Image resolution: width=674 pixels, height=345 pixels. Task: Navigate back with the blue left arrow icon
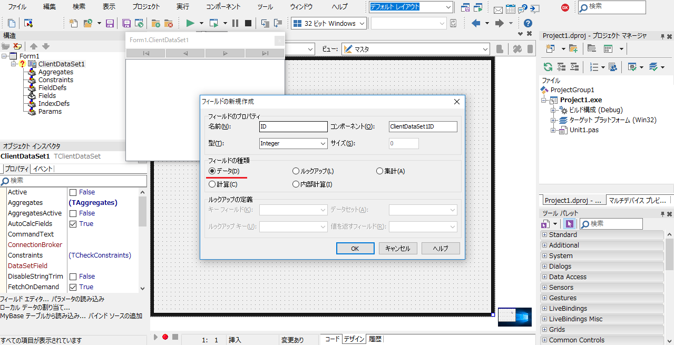475,23
